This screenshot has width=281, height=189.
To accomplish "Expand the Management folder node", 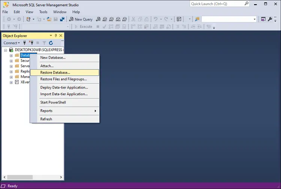I will [11, 77].
